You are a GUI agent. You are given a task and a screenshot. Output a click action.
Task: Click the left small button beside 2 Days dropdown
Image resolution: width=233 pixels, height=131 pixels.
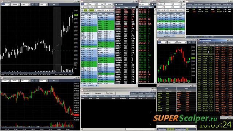click(x=33, y=4)
